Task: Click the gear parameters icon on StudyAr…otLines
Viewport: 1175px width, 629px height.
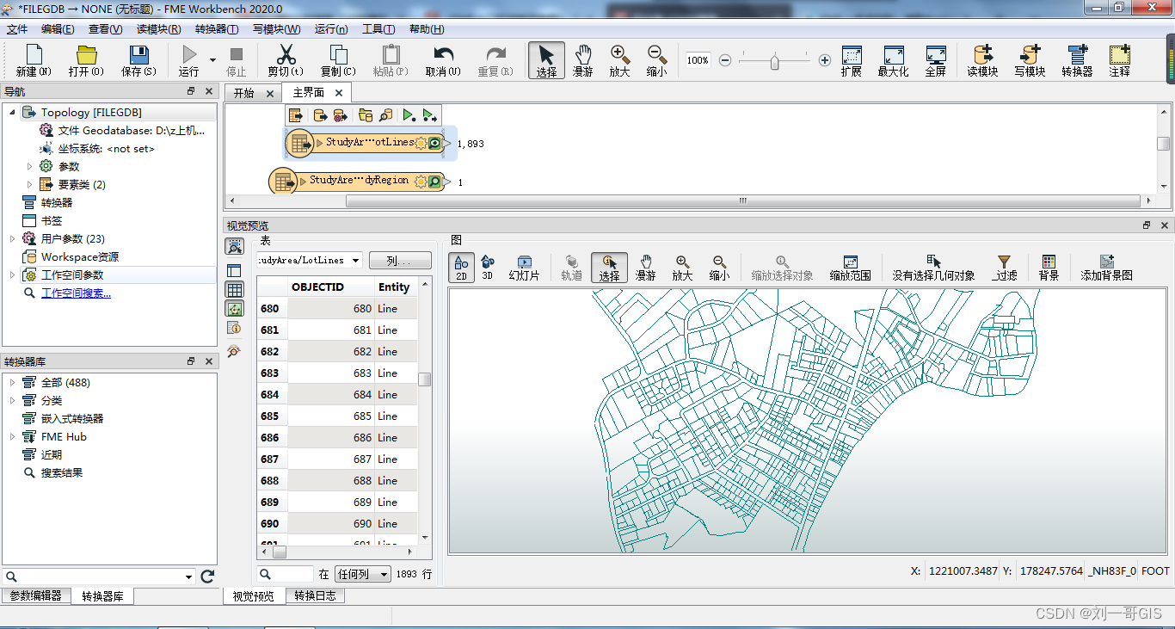Action: [x=421, y=143]
